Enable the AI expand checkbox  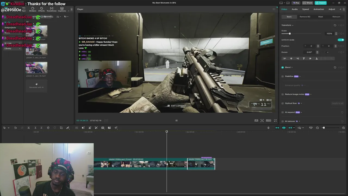[282, 112]
